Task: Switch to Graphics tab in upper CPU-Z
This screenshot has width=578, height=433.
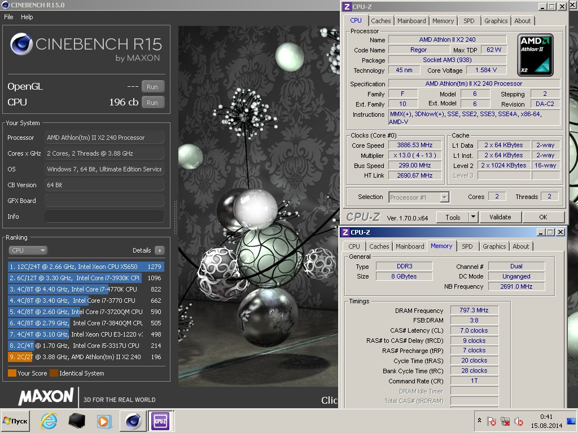Action: tap(496, 21)
